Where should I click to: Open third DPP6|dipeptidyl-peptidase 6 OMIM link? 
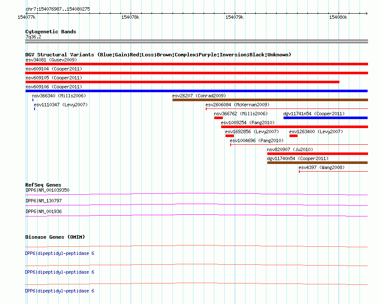coord(60,291)
